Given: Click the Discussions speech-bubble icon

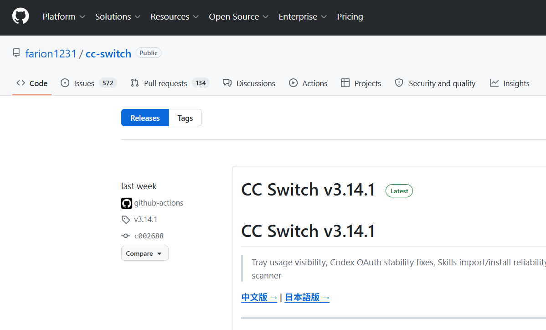Looking at the screenshot, I should point(227,83).
